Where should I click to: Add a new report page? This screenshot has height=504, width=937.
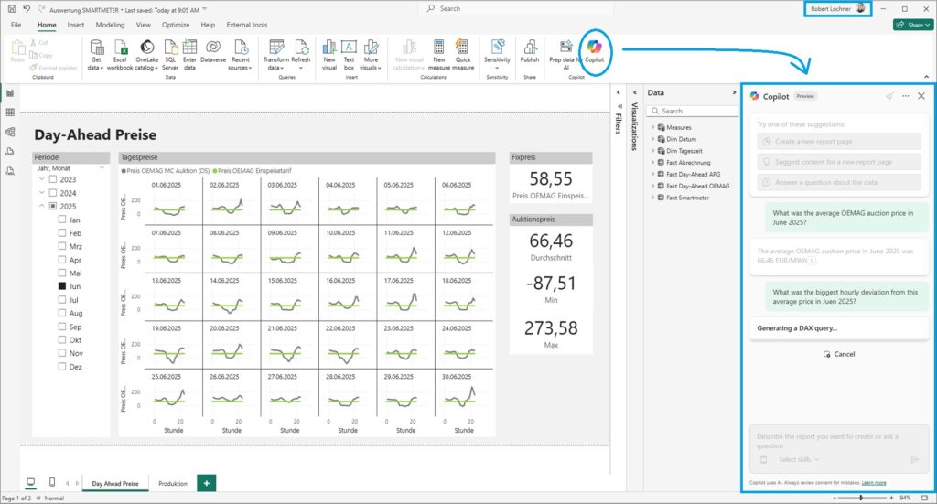[206, 483]
